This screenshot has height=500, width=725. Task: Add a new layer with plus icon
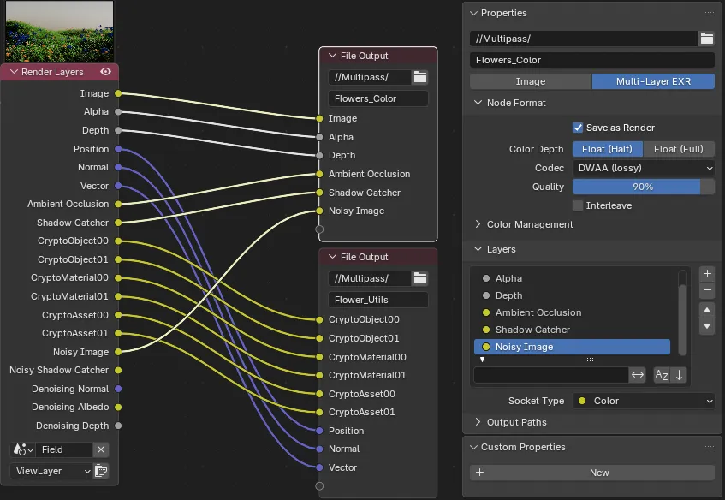click(707, 274)
